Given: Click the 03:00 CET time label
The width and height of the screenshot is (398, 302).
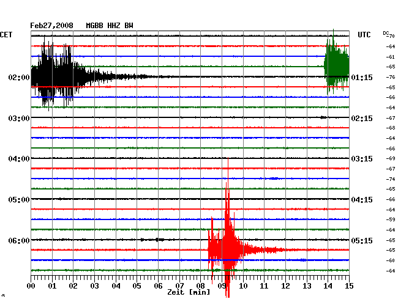Looking at the screenshot, I should pos(19,119).
